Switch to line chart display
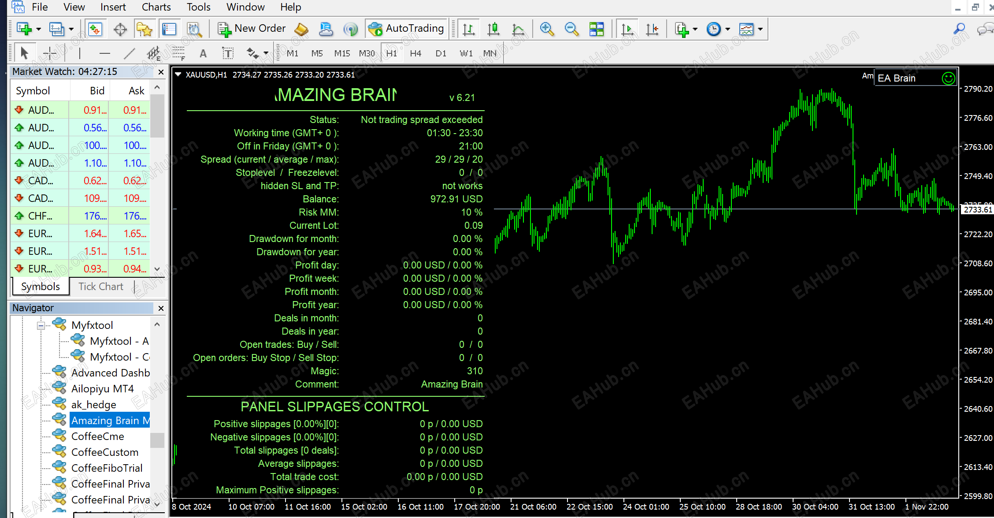Image resolution: width=994 pixels, height=518 pixels. point(518,29)
